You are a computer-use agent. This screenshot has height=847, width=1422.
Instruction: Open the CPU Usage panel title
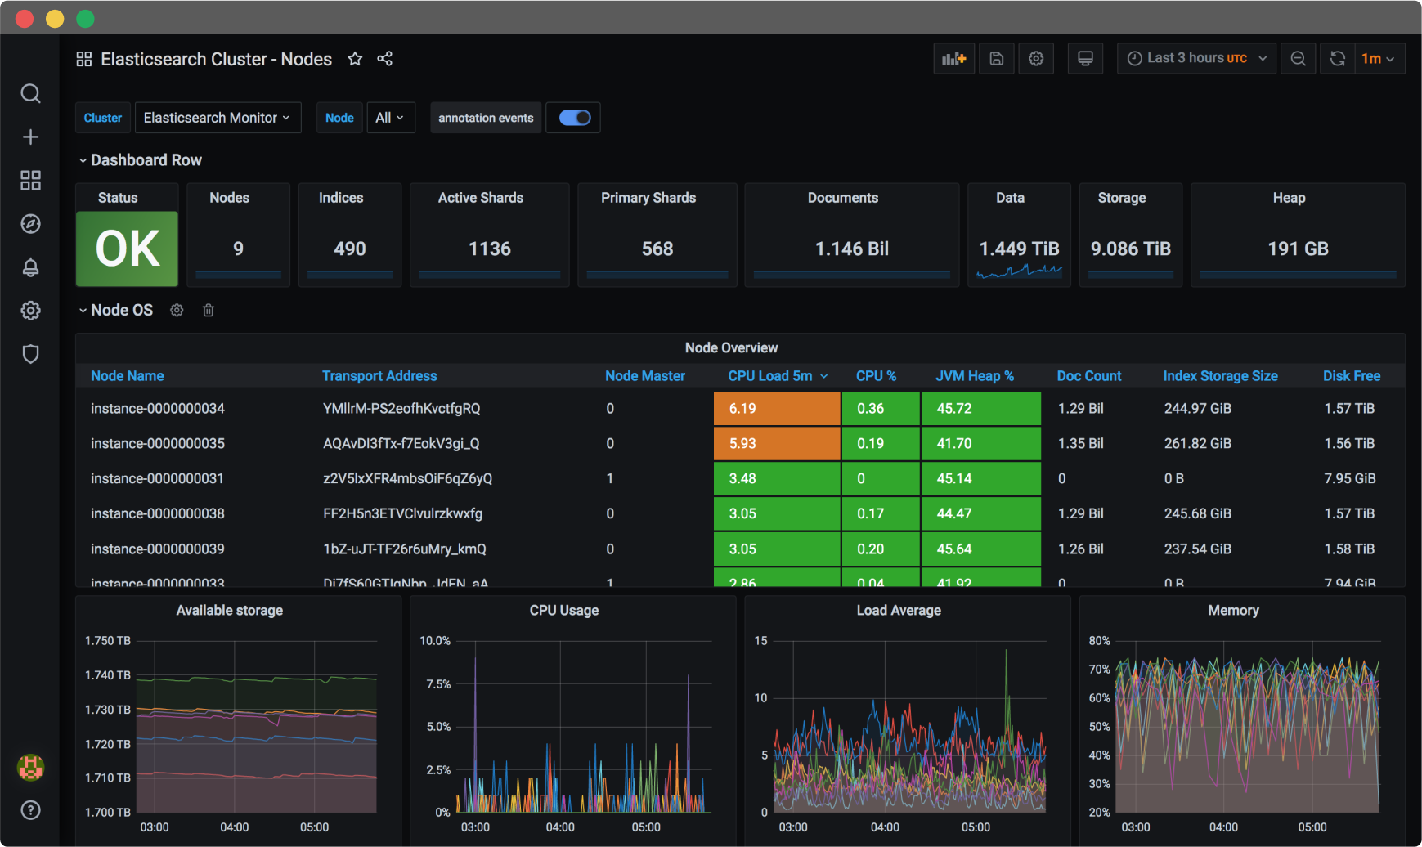point(564,611)
